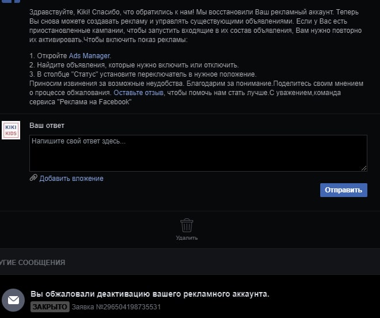
Task: Click the ЗАКРЫТО status badge
Action: point(50,307)
